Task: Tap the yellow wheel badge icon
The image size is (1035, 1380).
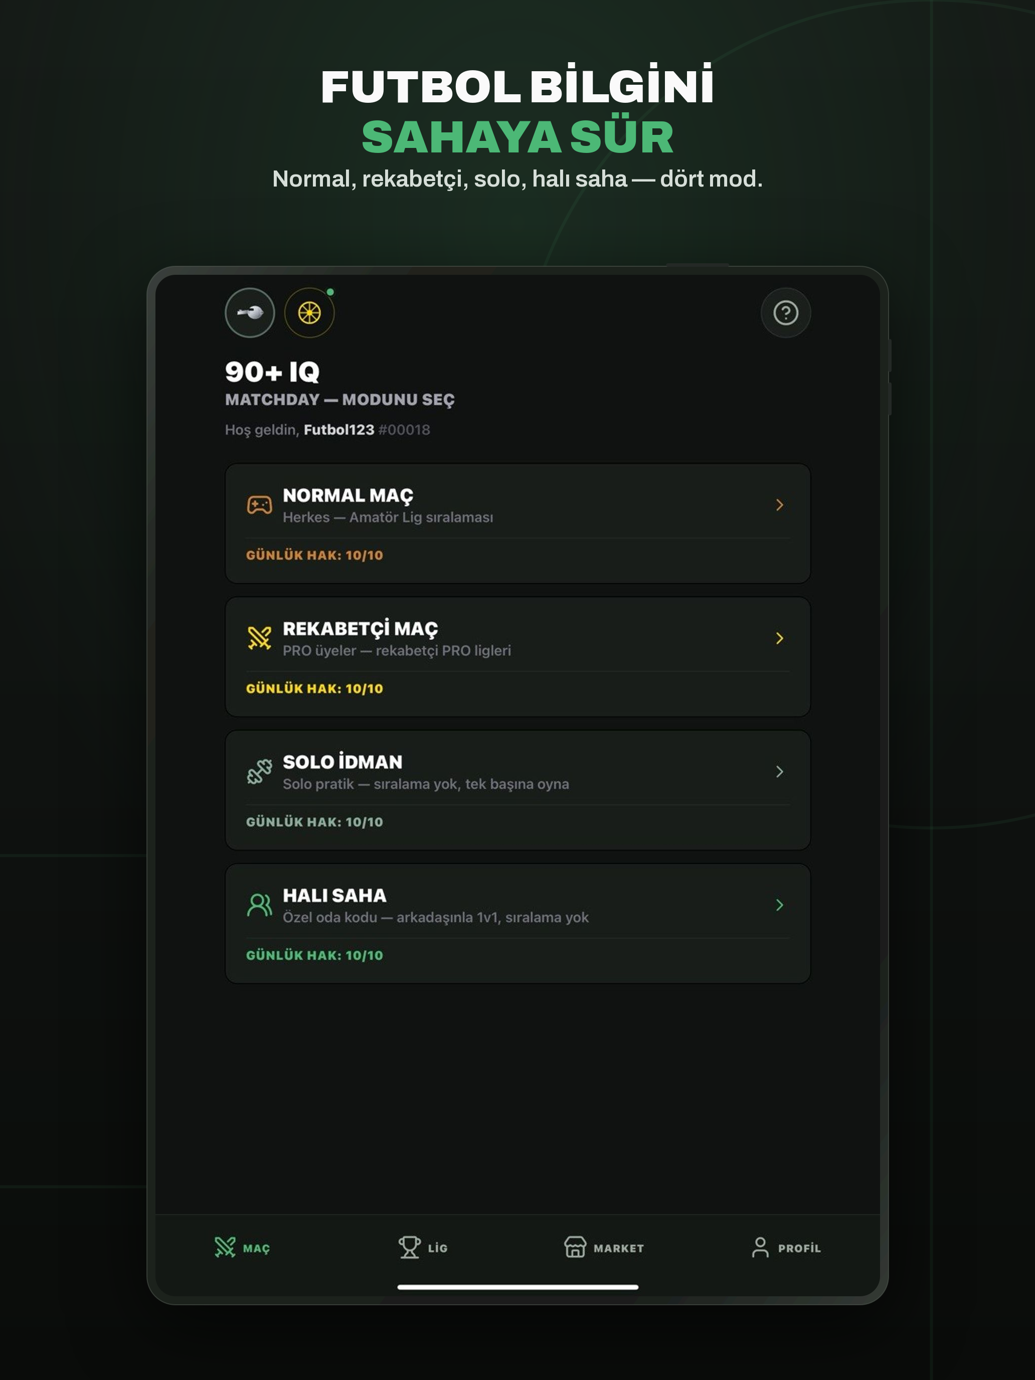Action: pos(309,312)
